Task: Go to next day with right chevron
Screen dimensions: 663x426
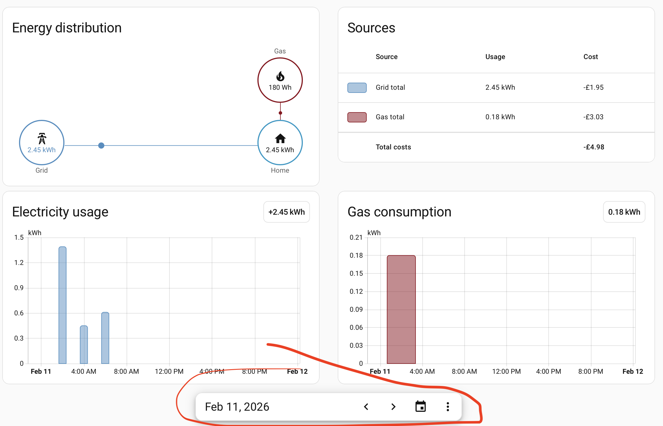Action: point(393,407)
